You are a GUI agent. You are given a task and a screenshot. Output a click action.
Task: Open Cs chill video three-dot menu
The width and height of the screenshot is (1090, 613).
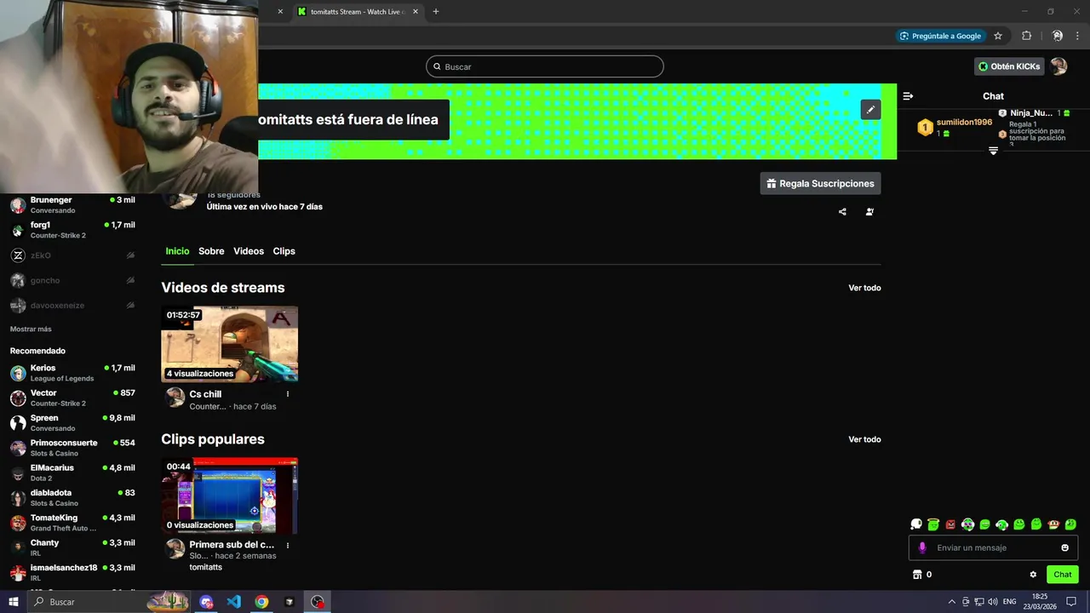pos(288,394)
